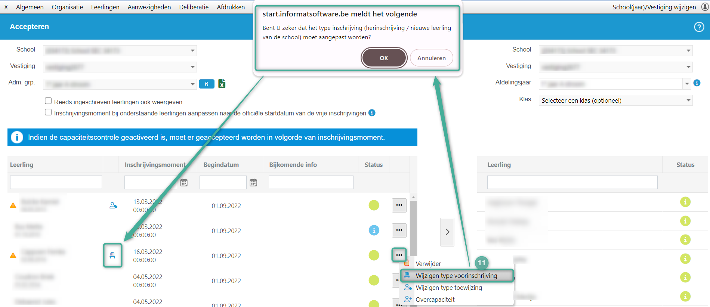Open the help question mark icon
Viewport: 710px width, 307px height.
tap(699, 27)
